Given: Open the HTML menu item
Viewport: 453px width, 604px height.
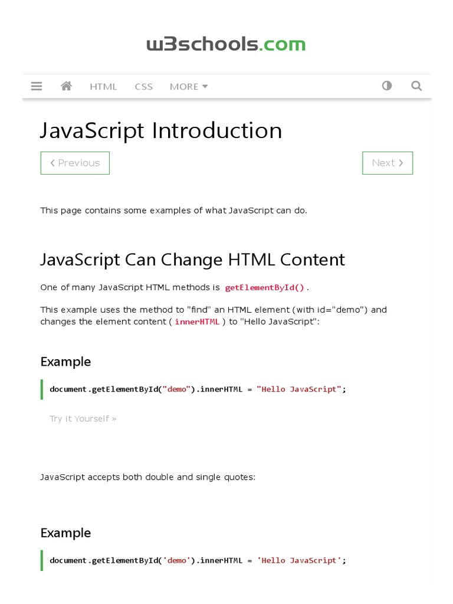Looking at the screenshot, I should point(103,87).
